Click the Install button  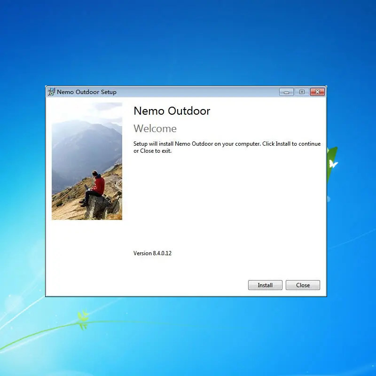(x=265, y=285)
